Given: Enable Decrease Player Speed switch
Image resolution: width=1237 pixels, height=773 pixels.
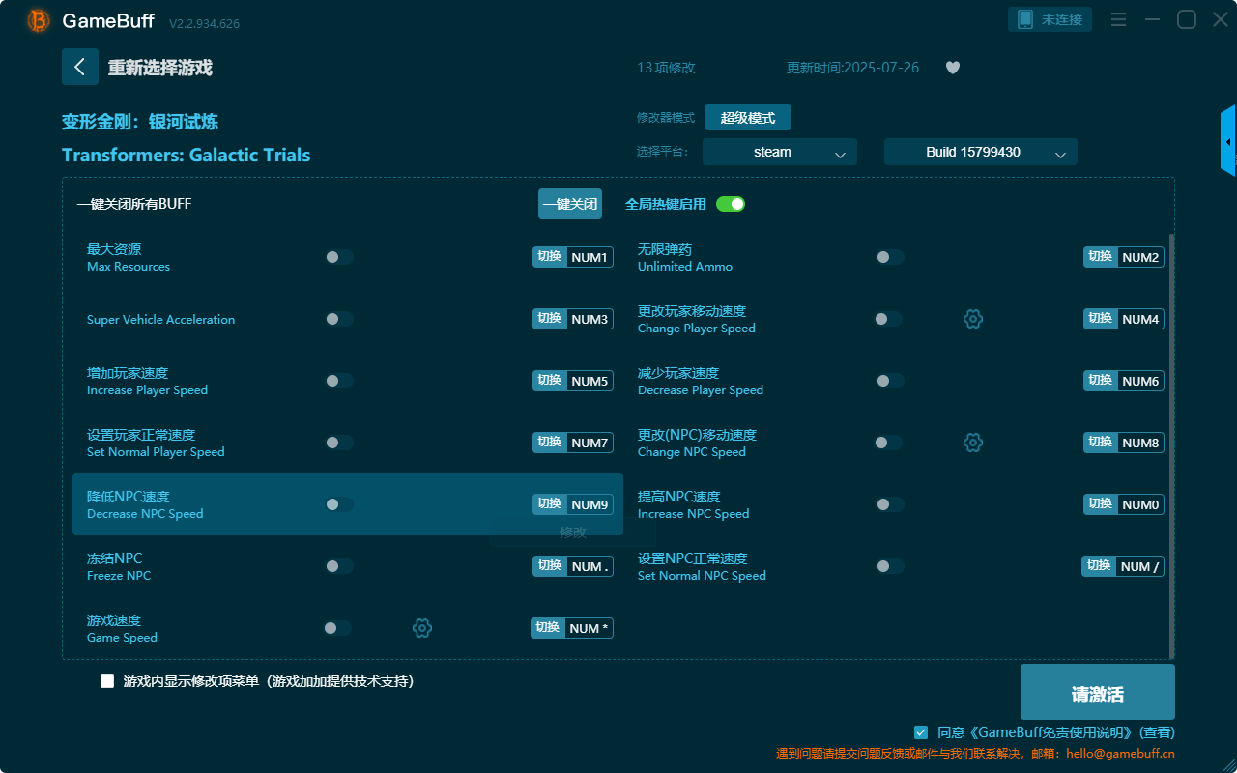Looking at the screenshot, I should coord(889,381).
